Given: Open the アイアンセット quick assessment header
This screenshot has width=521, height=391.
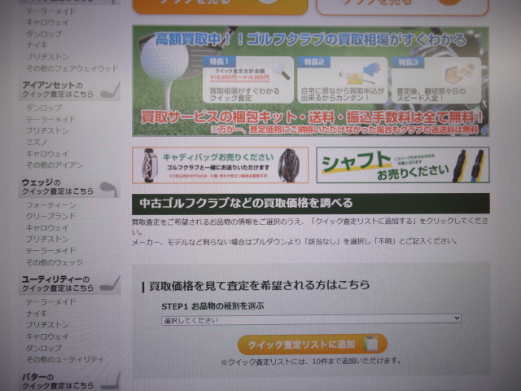Looking at the screenshot, I should pos(69,90).
